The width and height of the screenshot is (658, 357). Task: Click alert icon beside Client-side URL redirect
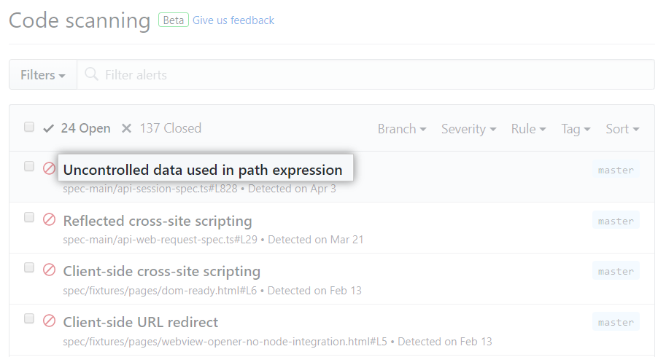50,321
